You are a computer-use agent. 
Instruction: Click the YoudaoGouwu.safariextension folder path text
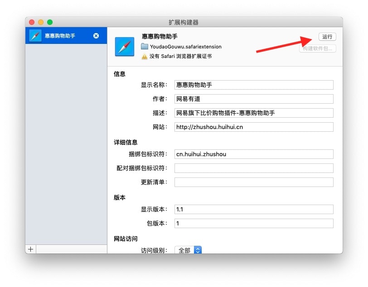click(186, 47)
